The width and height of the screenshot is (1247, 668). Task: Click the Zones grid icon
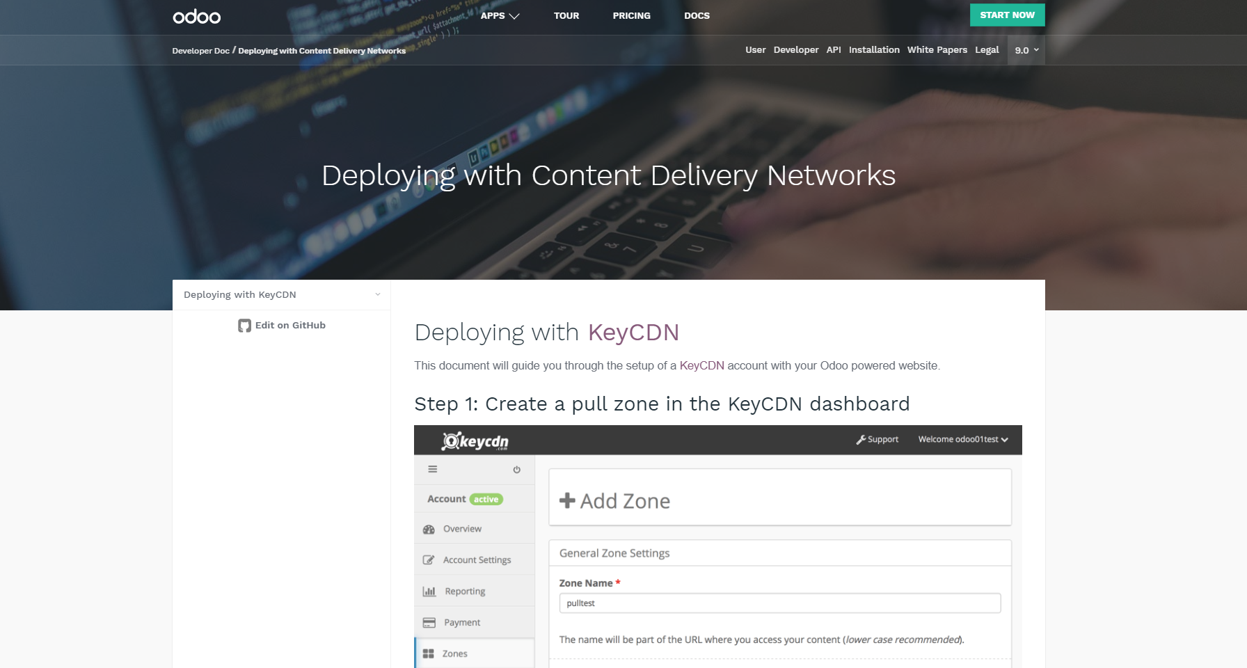tap(429, 654)
